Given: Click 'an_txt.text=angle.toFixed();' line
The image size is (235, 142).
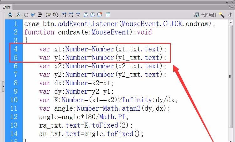Looking at the screenshot, I should click(x=91, y=134).
